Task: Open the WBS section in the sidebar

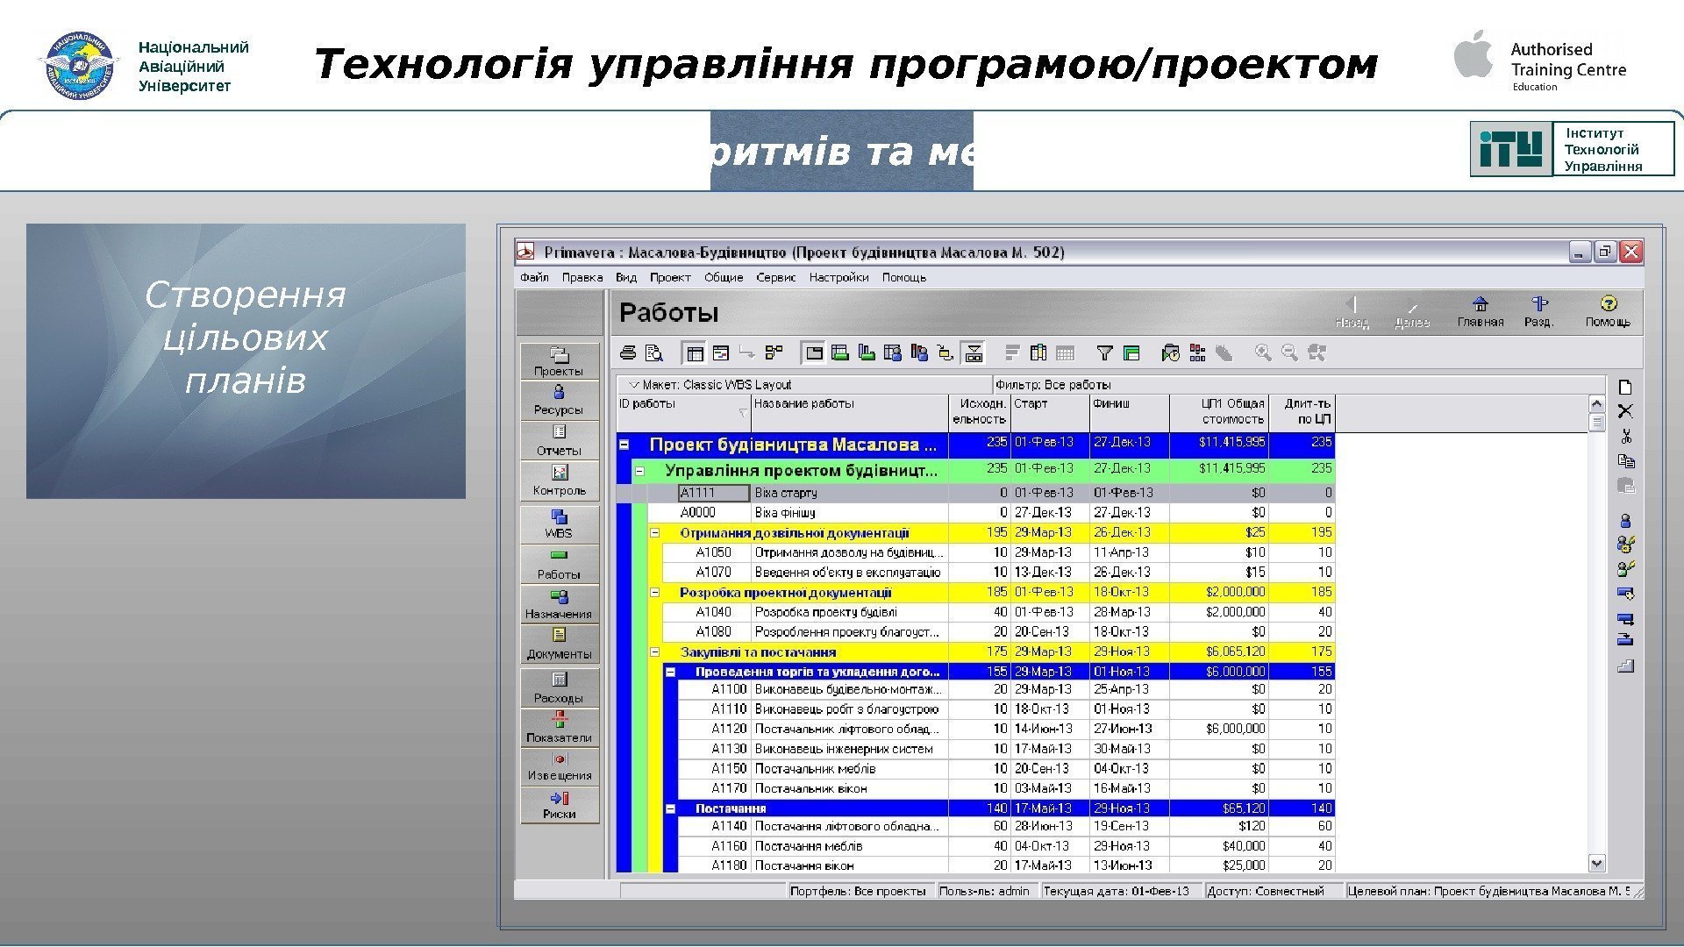Action: tap(560, 523)
